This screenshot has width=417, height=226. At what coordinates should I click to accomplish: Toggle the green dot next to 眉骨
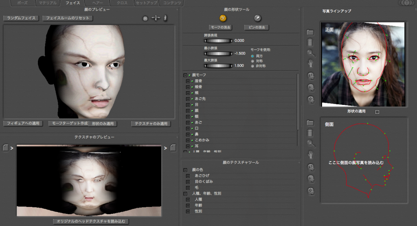pyautogui.click(x=192, y=81)
